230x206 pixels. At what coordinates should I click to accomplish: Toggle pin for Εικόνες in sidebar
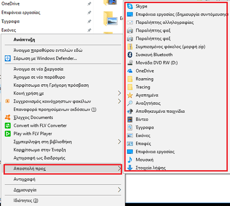[89, 30]
